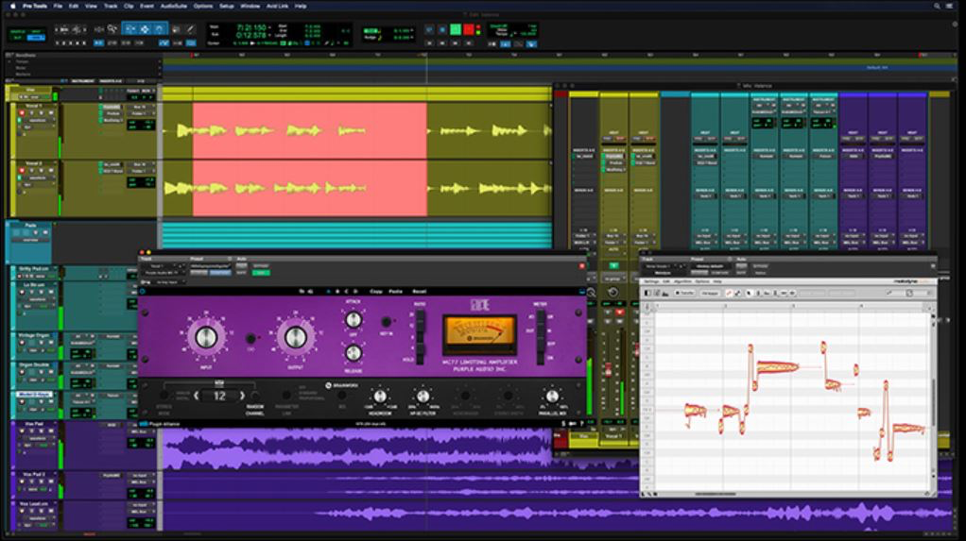Turn the INPUT knob on purple limiter
Viewport: 966px width, 541px height.
point(206,337)
